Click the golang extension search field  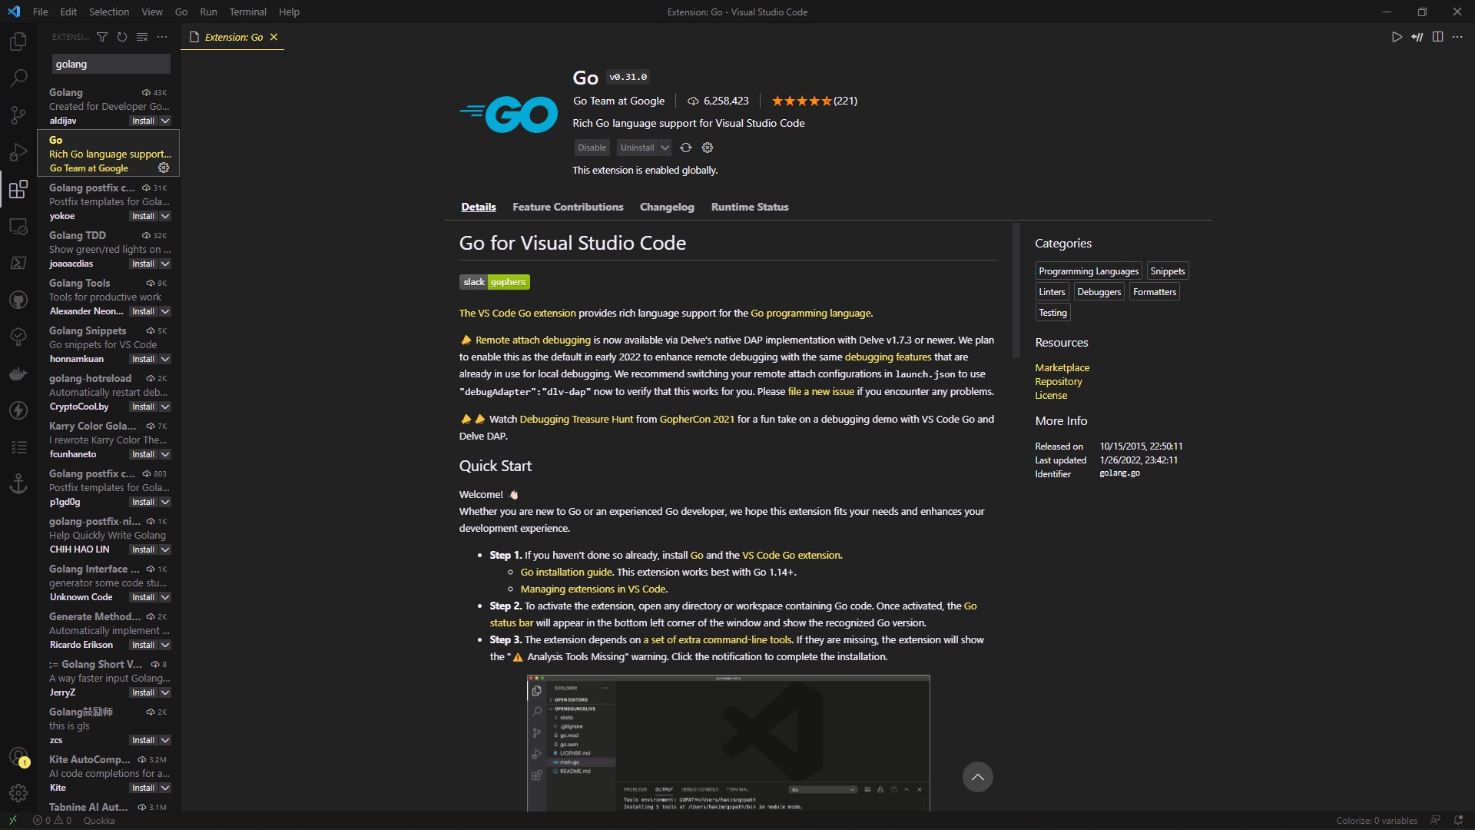[111, 64]
